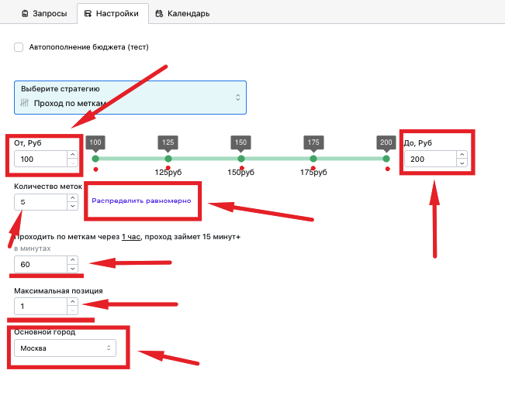
Task: Decrease the minutes interval with down arrow
Action: pos(73,269)
